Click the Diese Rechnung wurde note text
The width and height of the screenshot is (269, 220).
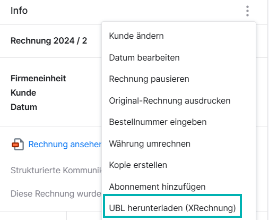click(56, 193)
